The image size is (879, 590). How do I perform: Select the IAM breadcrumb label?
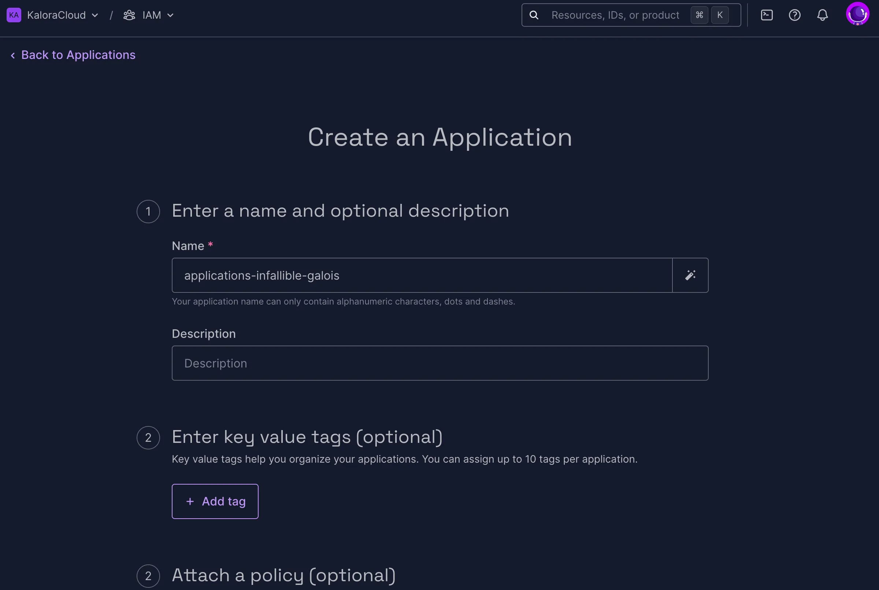pos(152,15)
